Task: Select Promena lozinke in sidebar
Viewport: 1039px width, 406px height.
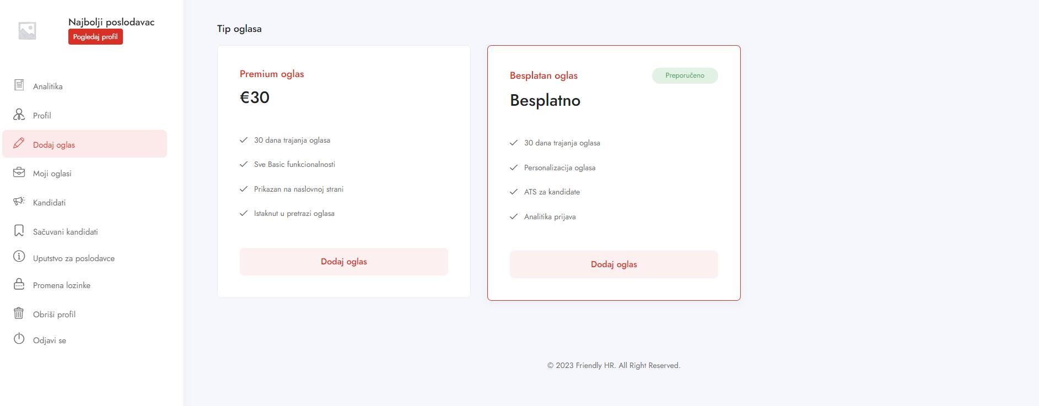Action: [x=61, y=285]
